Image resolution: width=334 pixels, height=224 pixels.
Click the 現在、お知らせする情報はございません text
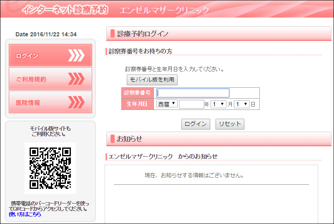click(194, 176)
